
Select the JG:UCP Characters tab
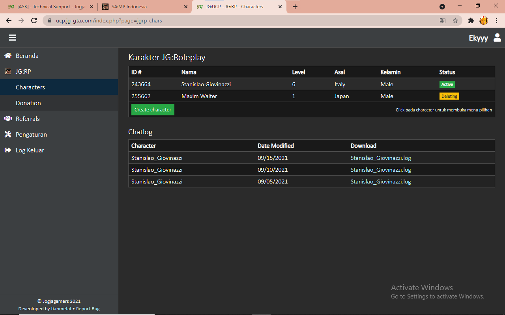click(239, 7)
